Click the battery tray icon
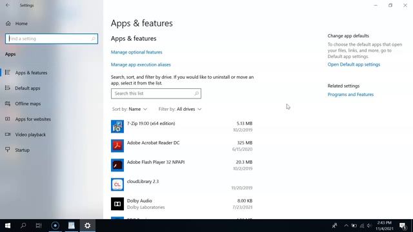This screenshot has width=413, height=232. click(x=354, y=226)
